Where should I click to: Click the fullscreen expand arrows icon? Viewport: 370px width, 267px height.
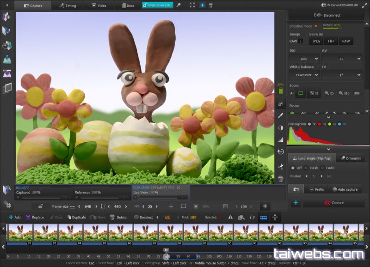(x=192, y=5)
